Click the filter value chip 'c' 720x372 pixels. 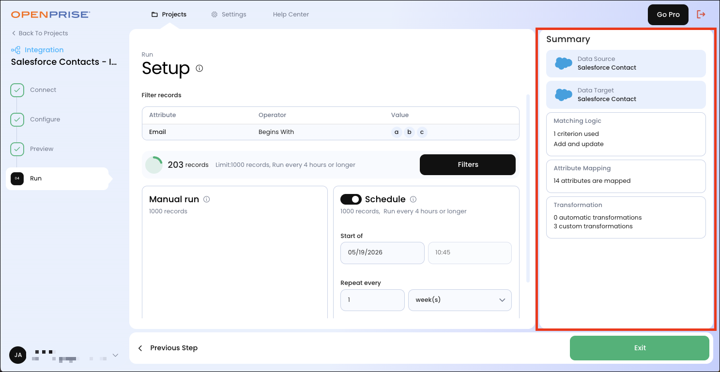point(422,132)
